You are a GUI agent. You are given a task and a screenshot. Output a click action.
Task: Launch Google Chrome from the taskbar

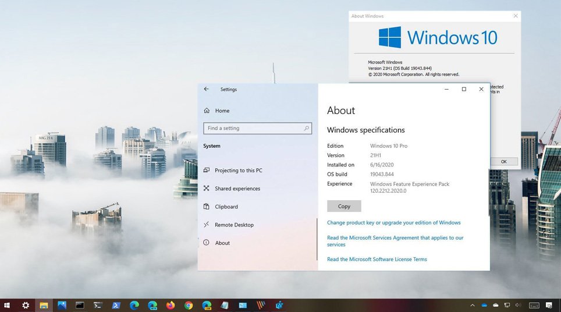coord(189,305)
